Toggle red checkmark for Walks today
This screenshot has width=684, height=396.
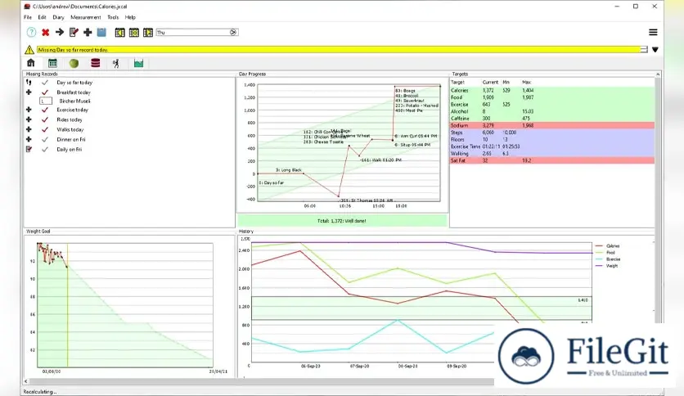click(44, 129)
